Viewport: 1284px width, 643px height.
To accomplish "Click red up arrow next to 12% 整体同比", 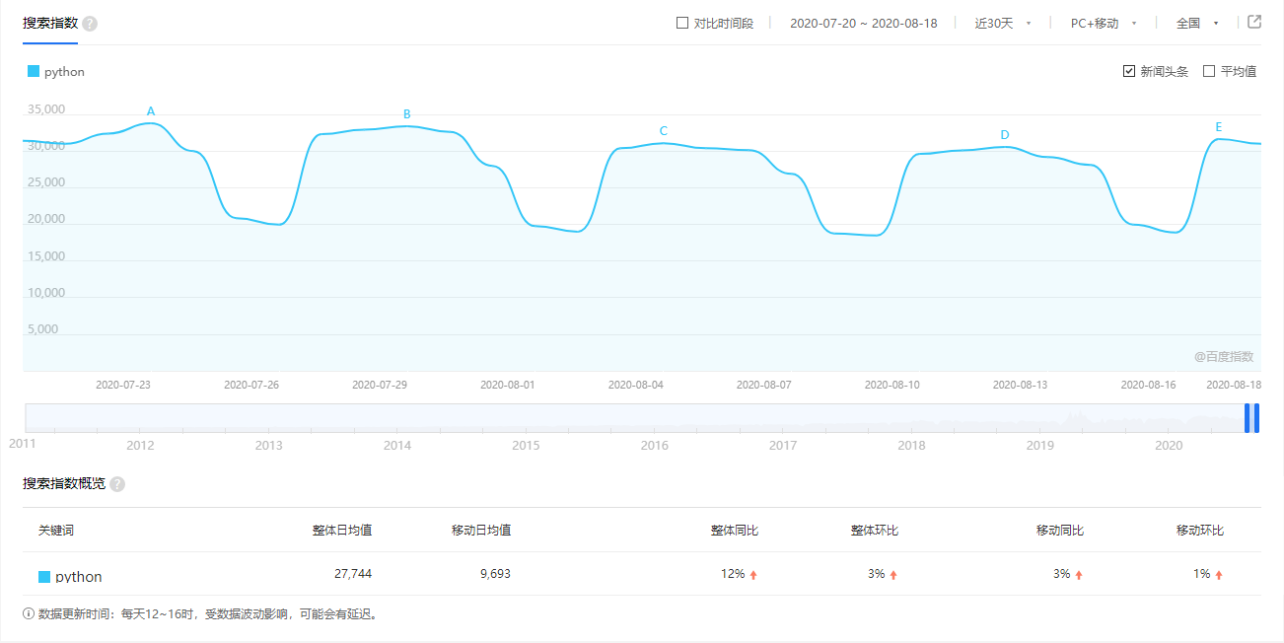I will 753,575.
